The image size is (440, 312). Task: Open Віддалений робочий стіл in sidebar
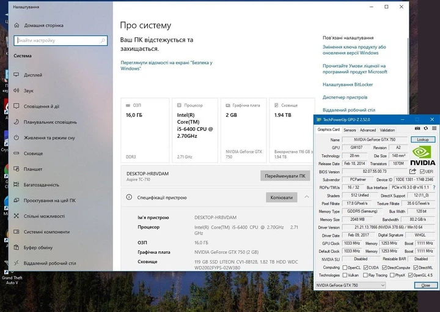[61, 263]
